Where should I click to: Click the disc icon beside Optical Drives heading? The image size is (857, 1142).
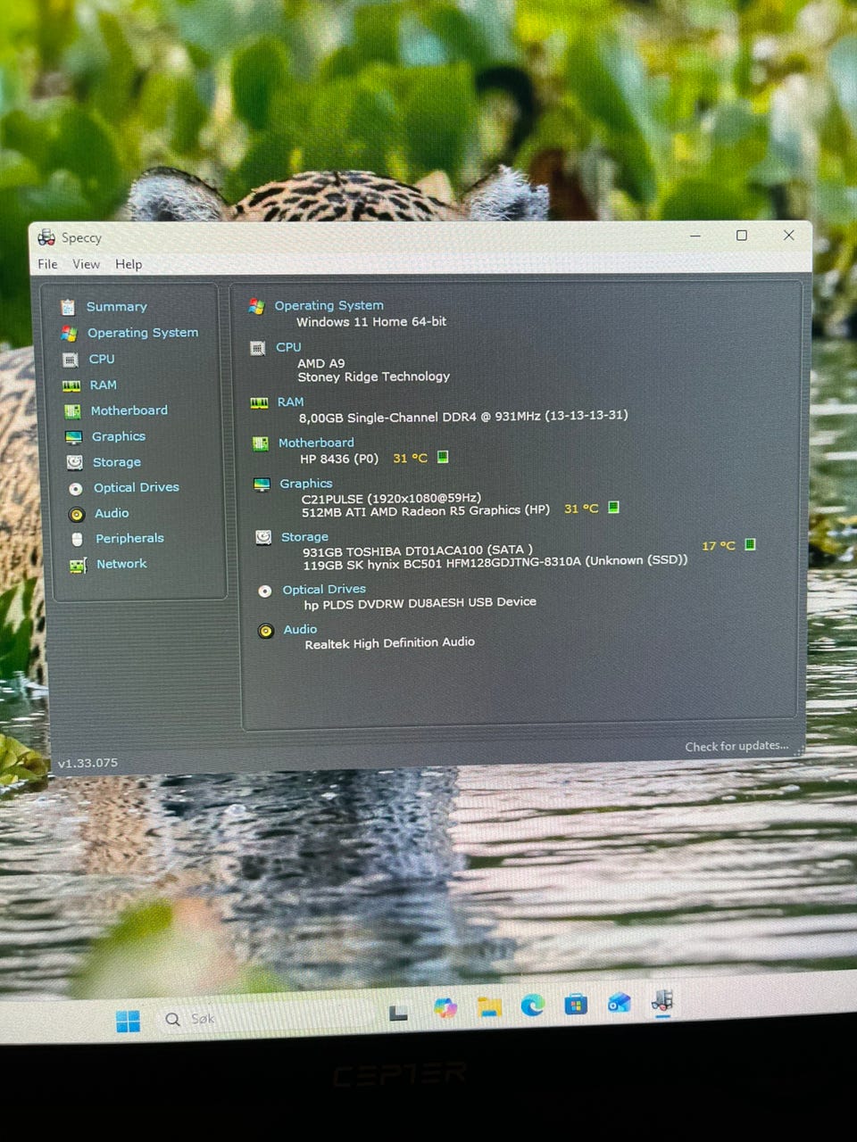pyautogui.click(x=265, y=591)
